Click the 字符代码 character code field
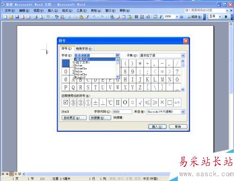This screenshot has width=234, height=181. click(x=122, y=112)
